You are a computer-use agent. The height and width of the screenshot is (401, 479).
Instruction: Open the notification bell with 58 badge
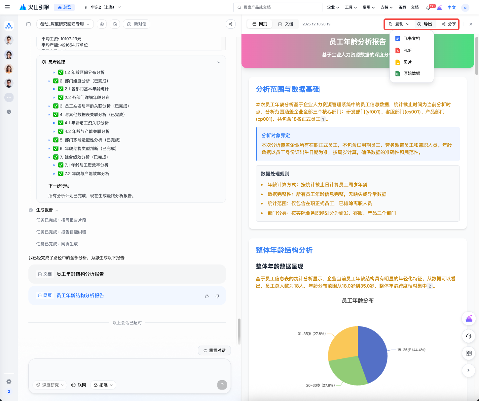428,7
